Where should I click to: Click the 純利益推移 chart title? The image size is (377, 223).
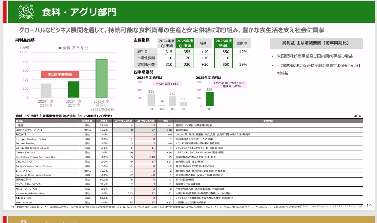point(25,40)
